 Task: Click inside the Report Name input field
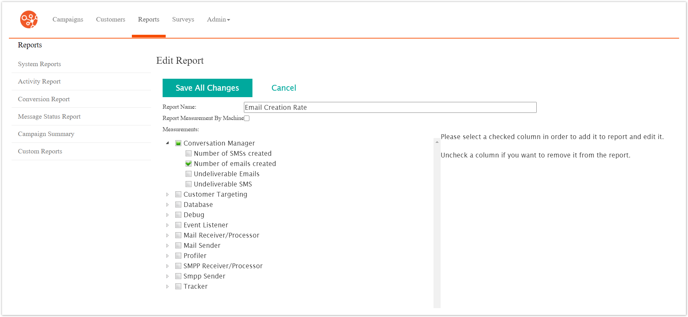click(389, 107)
